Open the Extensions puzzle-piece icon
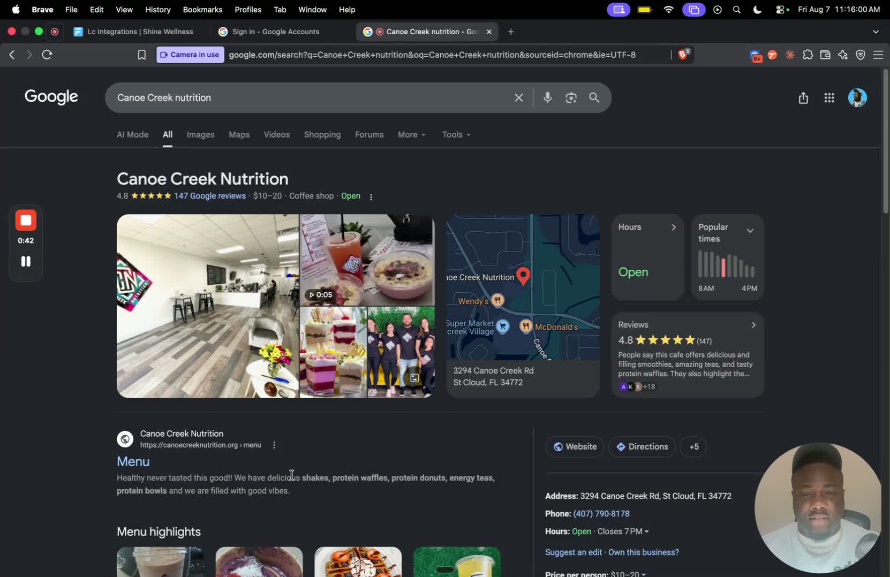Viewport: 890px width, 577px height. 808,55
